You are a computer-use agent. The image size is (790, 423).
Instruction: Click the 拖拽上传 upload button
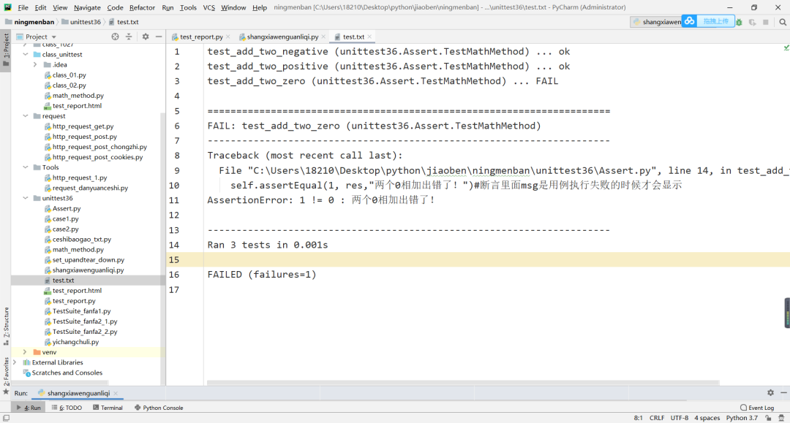[x=715, y=21]
